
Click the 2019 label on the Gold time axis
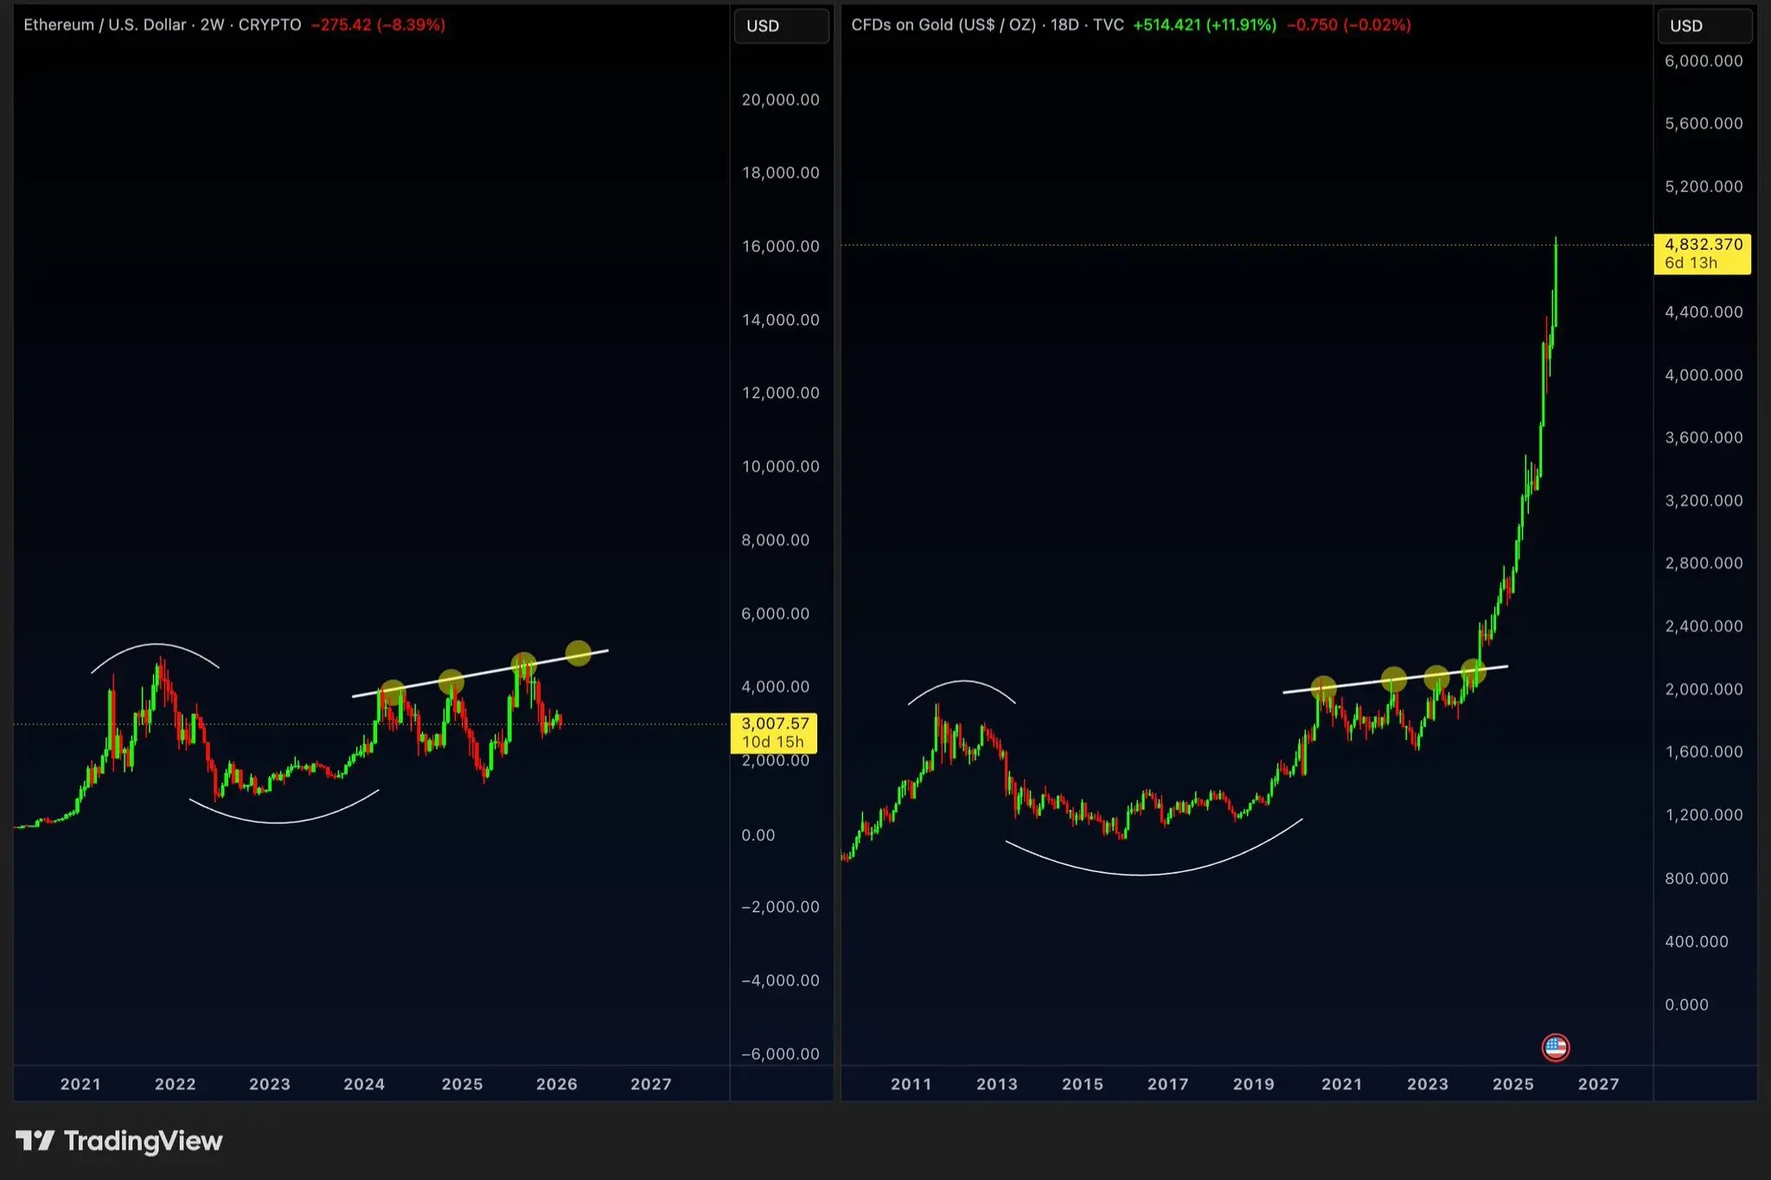point(1253,1084)
